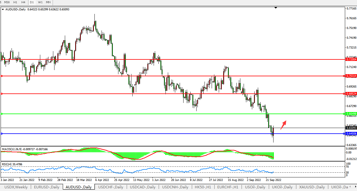Click the blue 0.64506 support line label
Image resolution: width=357 pixels, height=191 pixels.
pyautogui.click(x=351, y=134)
